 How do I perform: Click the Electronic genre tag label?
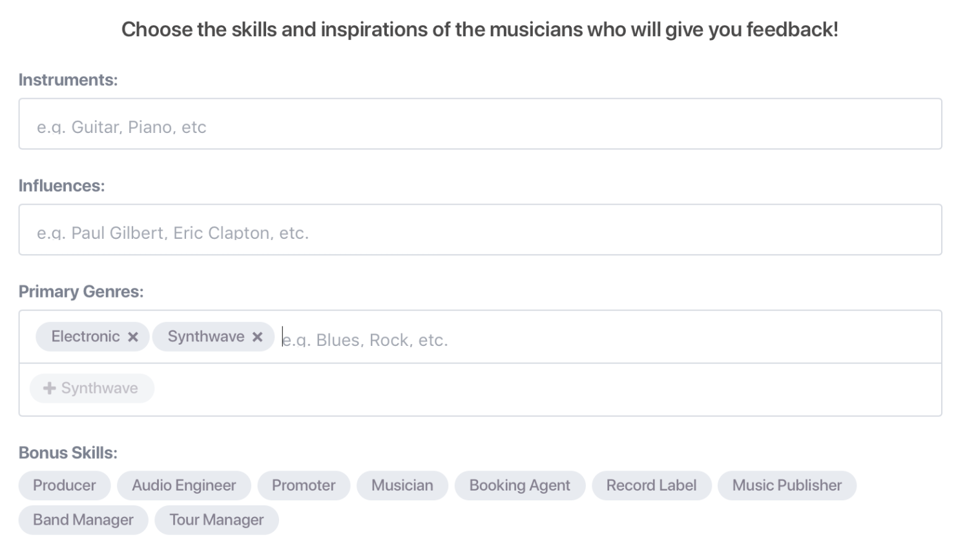tap(85, 337)
